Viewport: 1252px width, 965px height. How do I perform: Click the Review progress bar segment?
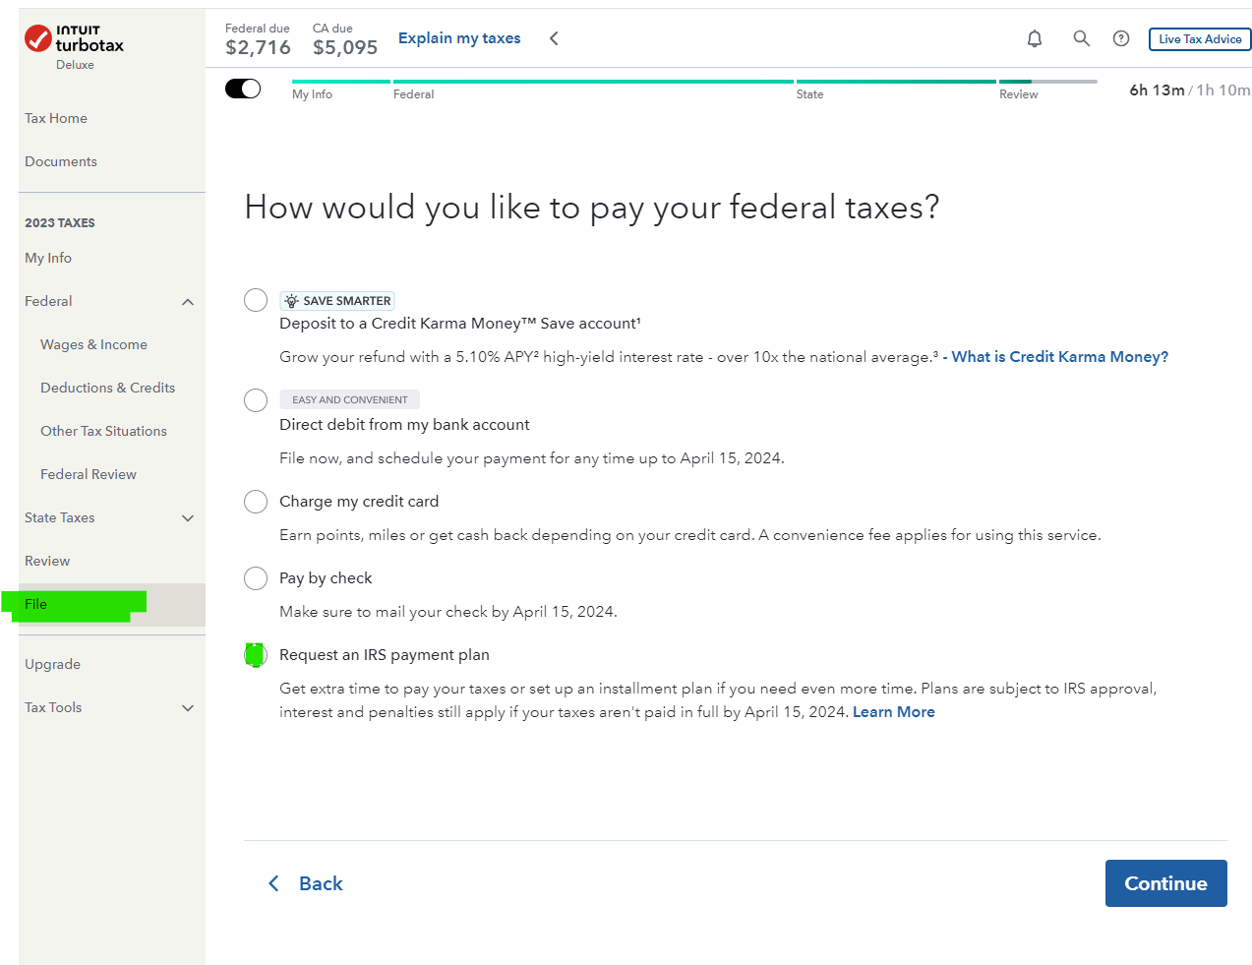tap(1047, 82)
